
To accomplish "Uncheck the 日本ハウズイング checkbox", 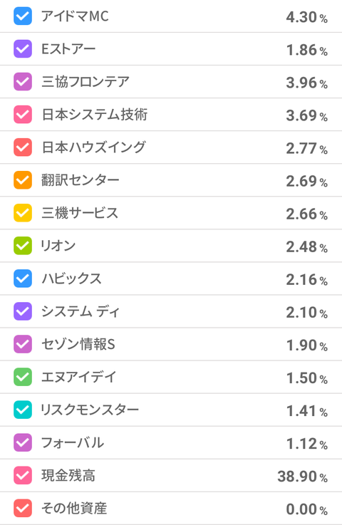I will 22,147.
